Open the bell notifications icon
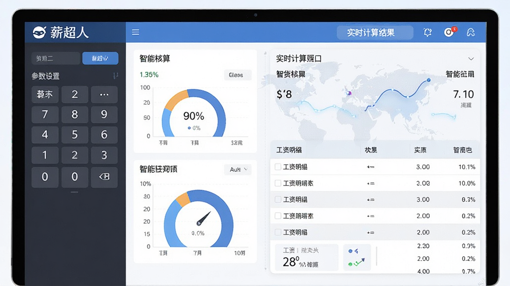This screenshot has width=510, height=286. point(427,32)
